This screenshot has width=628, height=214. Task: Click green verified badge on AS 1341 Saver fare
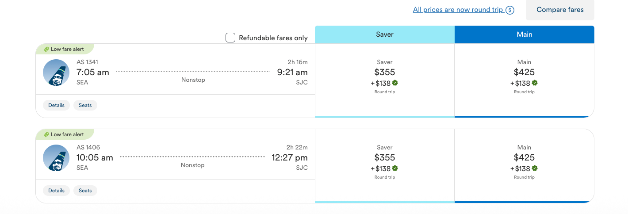395,83
